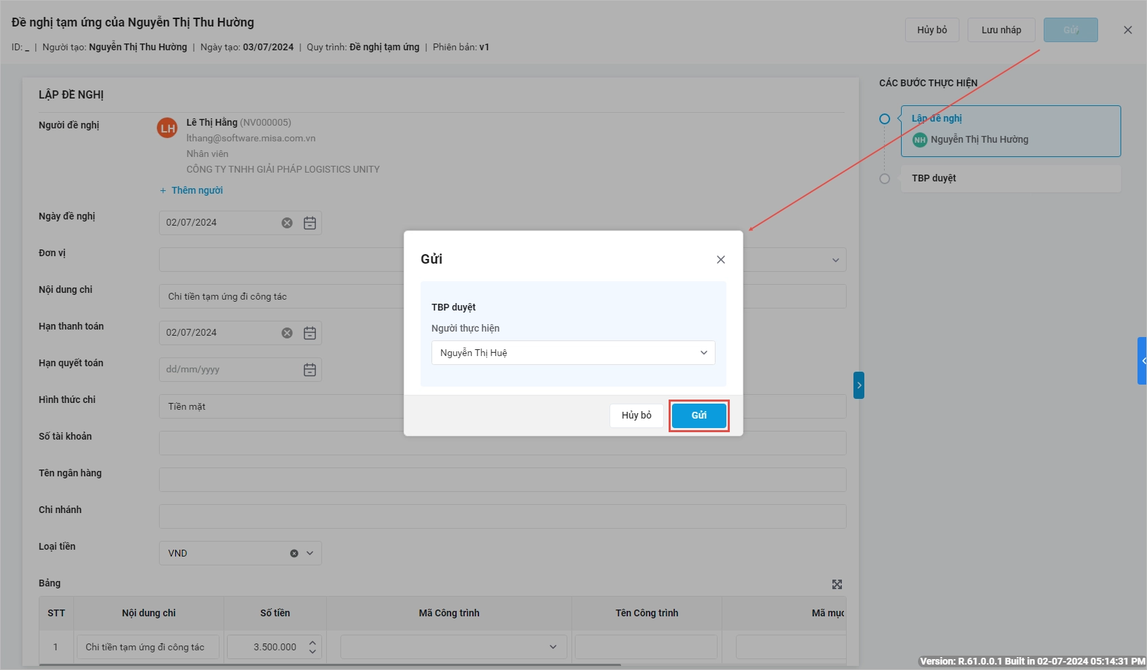Open Người thực hiện dropdown Nguyễn Thị Huệ

coord(573,353)
